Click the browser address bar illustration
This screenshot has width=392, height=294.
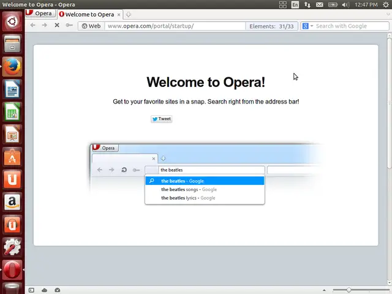206,175
